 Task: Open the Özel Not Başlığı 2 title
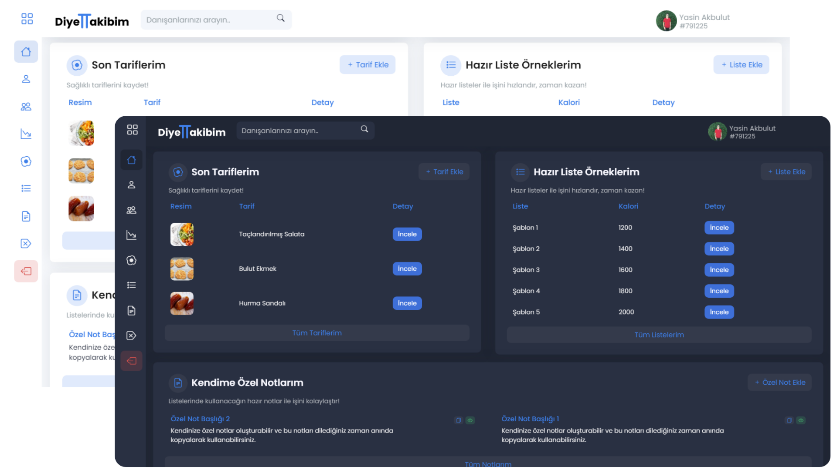tap(200, 419)
